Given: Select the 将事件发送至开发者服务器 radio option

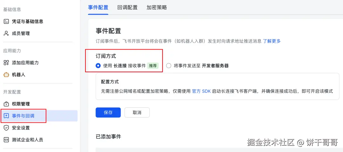Looking at the screenshot, I should click(x=169, y=66).
